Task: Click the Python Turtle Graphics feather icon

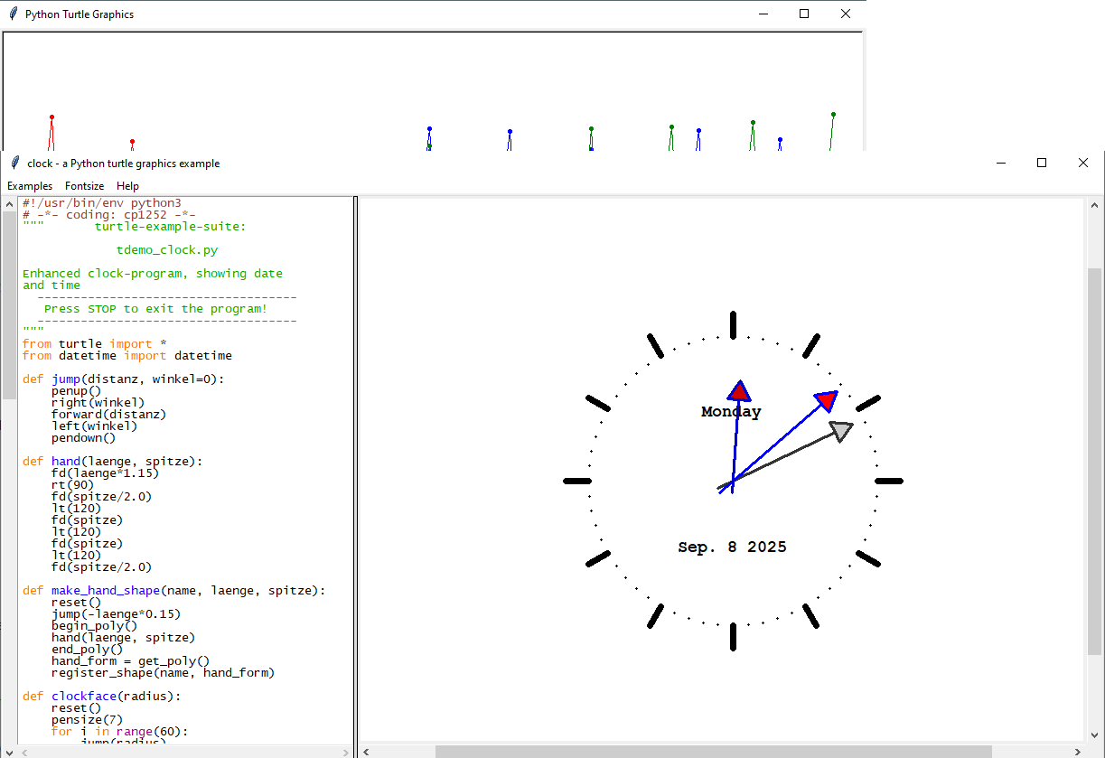Action: click(x=13, y=14)
